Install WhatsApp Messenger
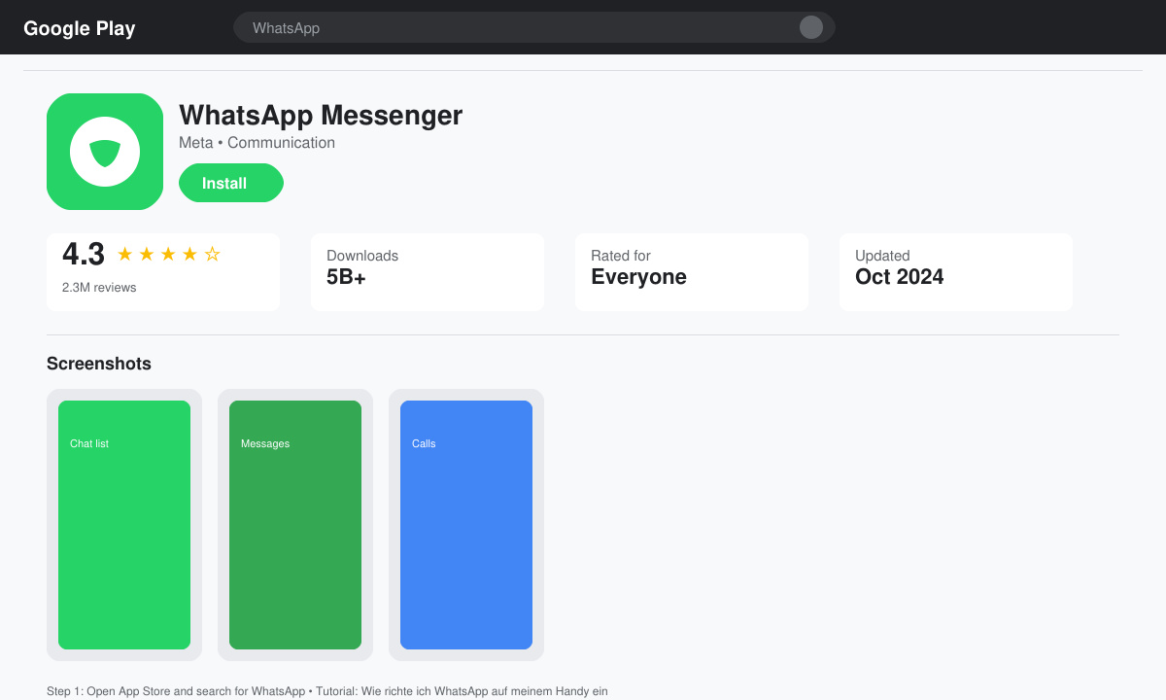Image resolution: width=1166 pixels, height=700 pixels. pos(231,183)
